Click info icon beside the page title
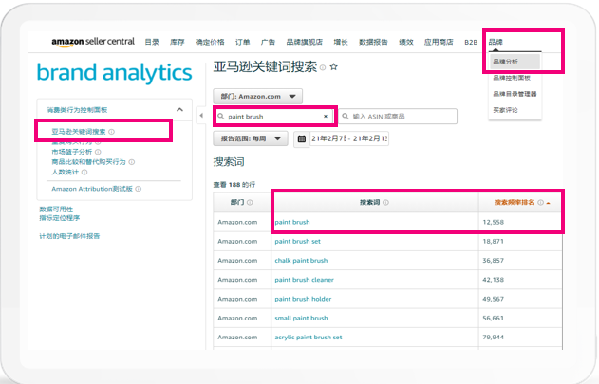The height and width of the screenshot is (384, 599). [323, 67]
